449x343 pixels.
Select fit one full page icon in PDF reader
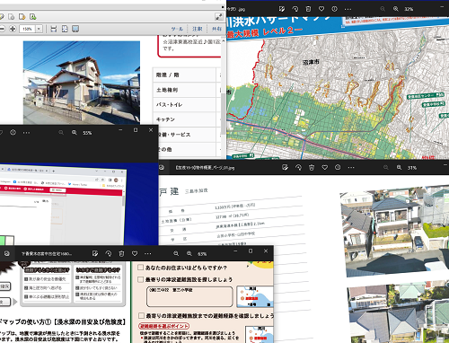coord(65,29)
